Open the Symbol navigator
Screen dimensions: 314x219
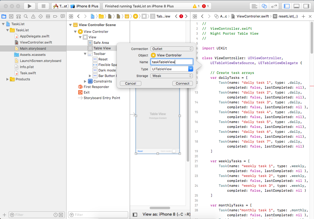(x=19, y=16)
